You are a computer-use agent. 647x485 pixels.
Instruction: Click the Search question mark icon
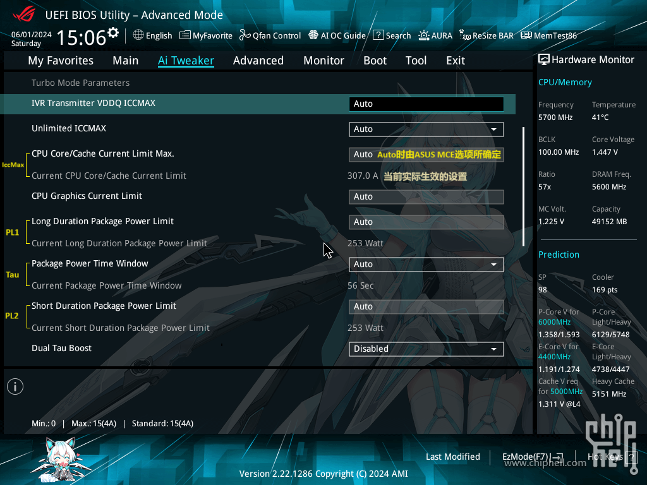coord(378,35)
